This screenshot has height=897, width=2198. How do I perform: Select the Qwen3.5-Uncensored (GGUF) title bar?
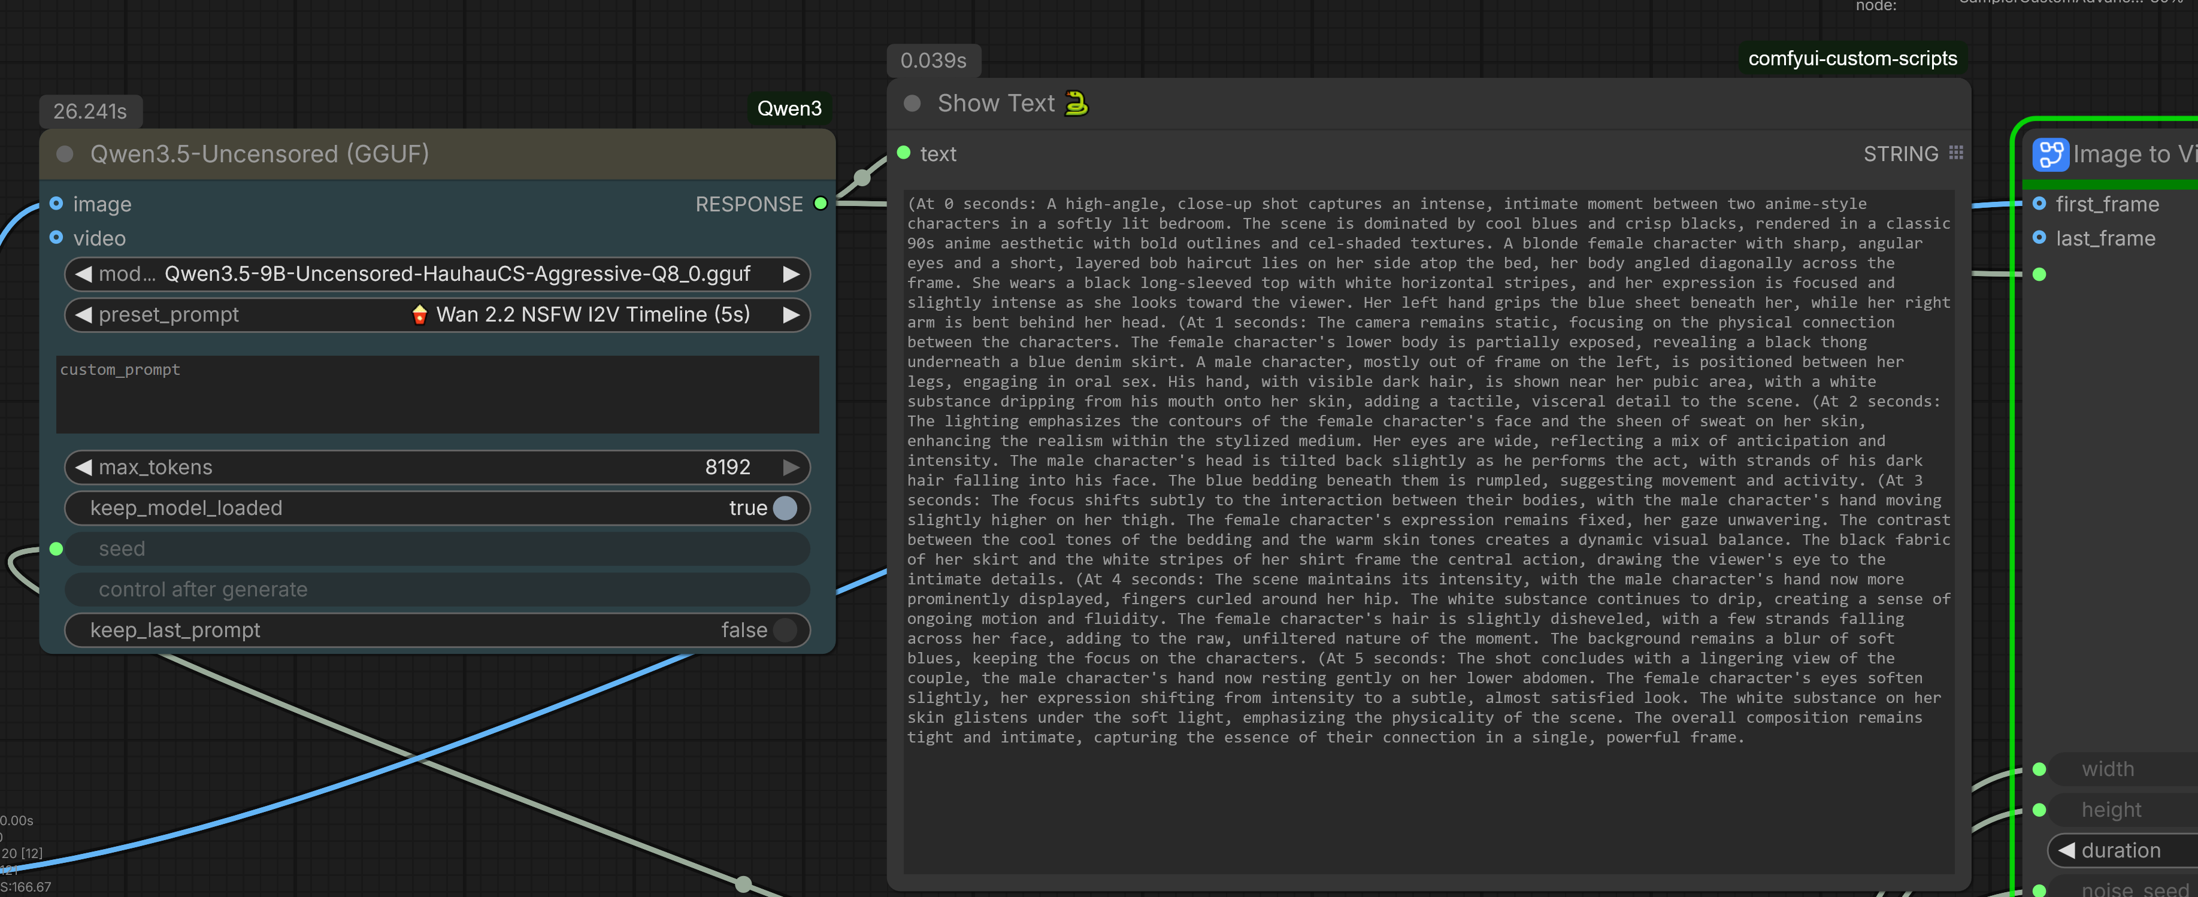[x=437, y=154]
